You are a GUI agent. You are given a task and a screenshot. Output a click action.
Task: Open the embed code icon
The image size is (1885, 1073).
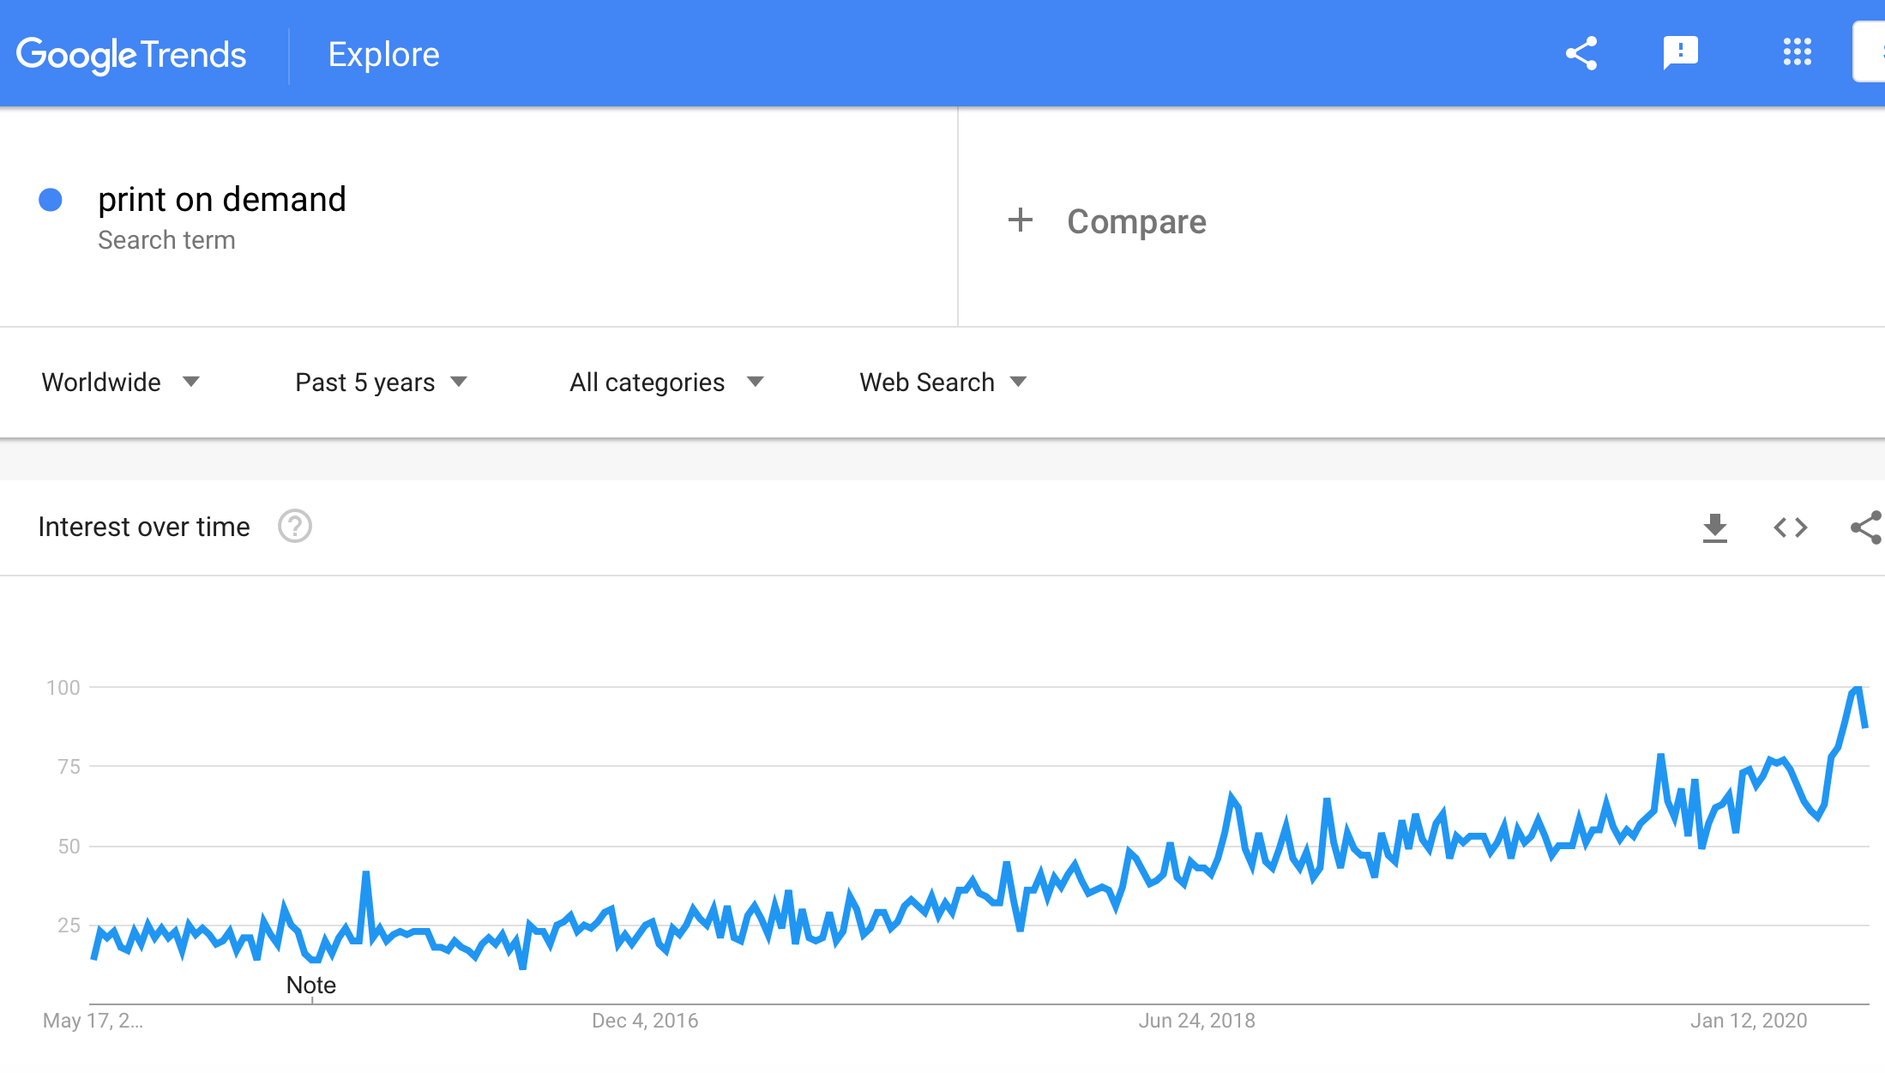pyautogui.click(x=1790, y=527)
